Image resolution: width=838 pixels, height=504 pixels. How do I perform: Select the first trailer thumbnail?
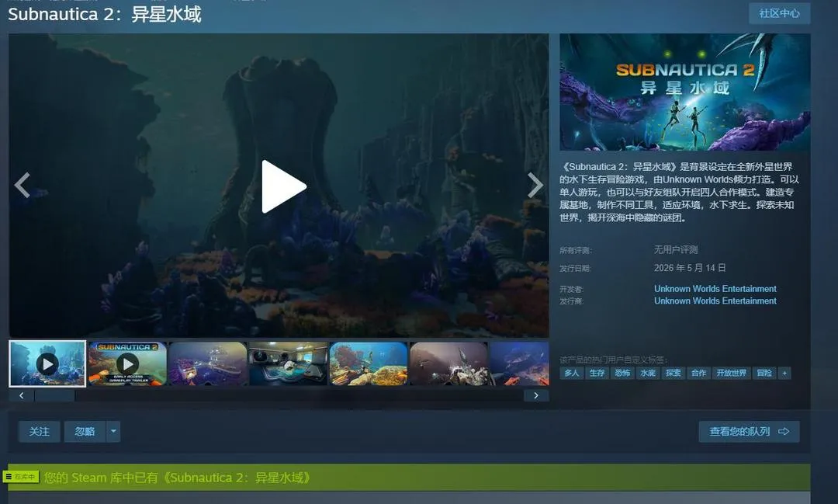pos(47,363)
